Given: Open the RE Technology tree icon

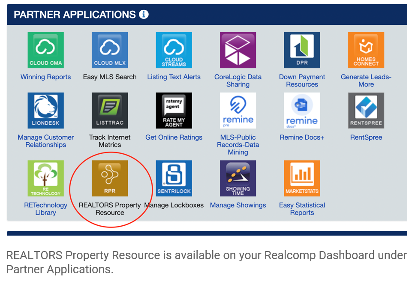Looking at the screenshot, I should click(x=46, y=179).
